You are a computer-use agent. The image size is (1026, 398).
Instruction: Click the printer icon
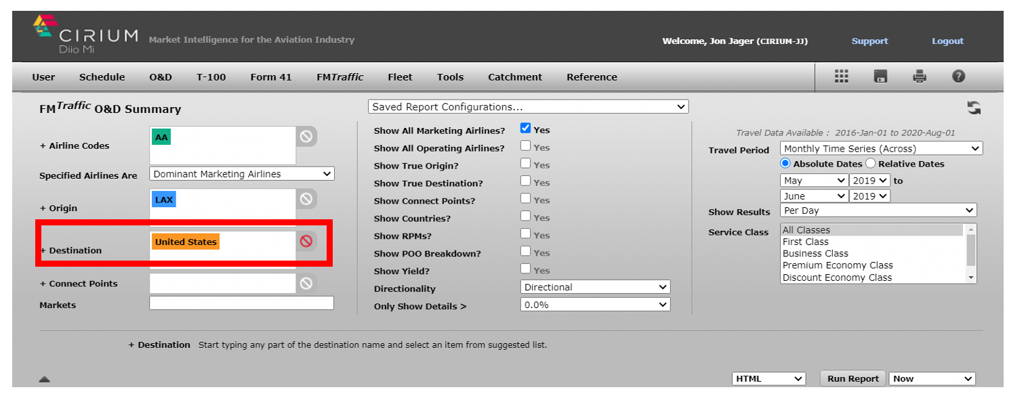pos(920,76)
